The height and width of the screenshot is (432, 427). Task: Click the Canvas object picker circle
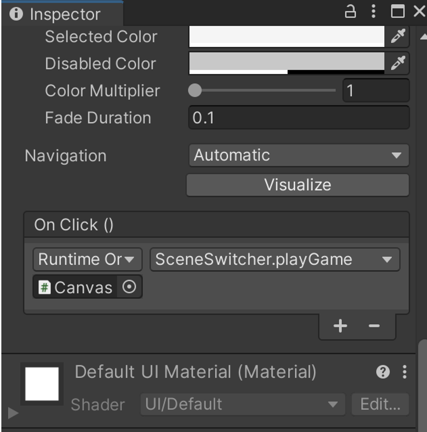pos(129,287)
